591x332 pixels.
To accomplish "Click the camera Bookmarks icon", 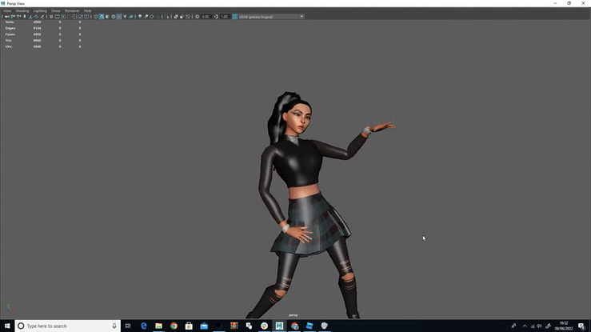I will pos(25,17).
